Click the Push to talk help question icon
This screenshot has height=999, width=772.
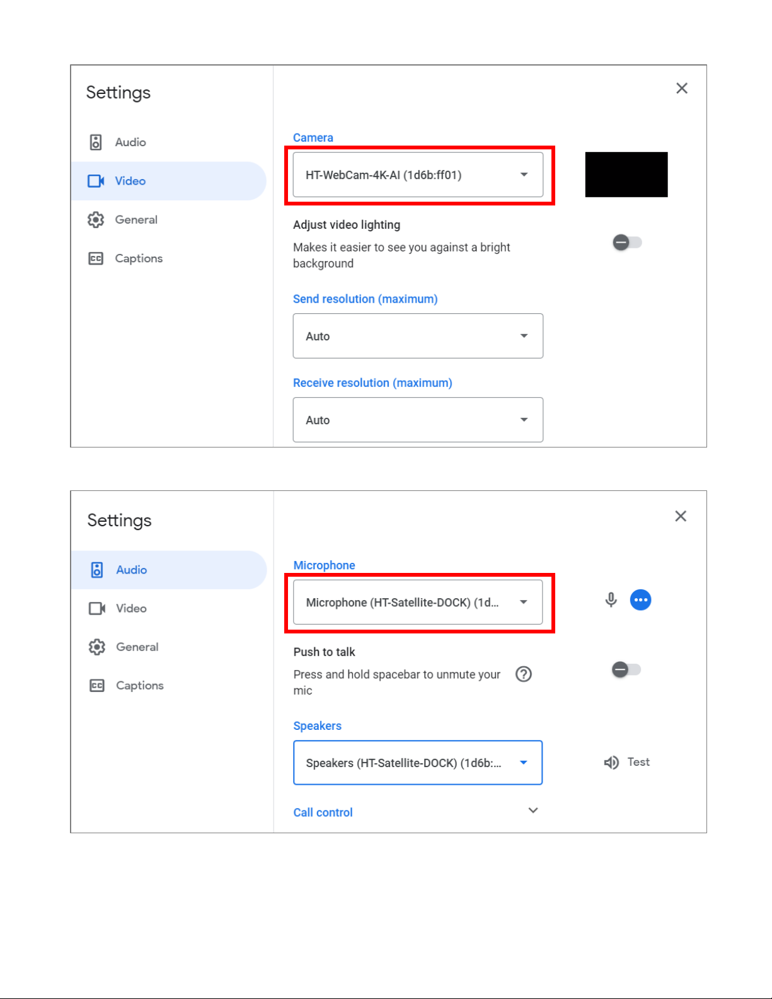(x=524, y=674)
